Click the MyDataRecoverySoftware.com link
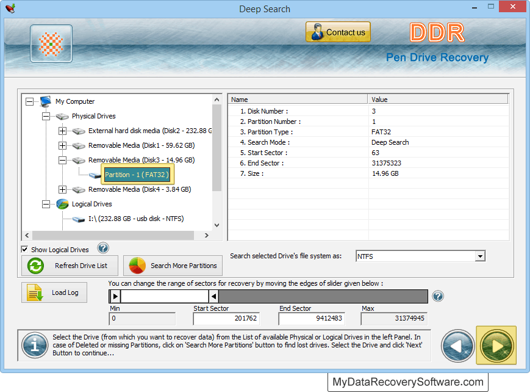Viewport: 530px width, 392px height. click(408, 382)
